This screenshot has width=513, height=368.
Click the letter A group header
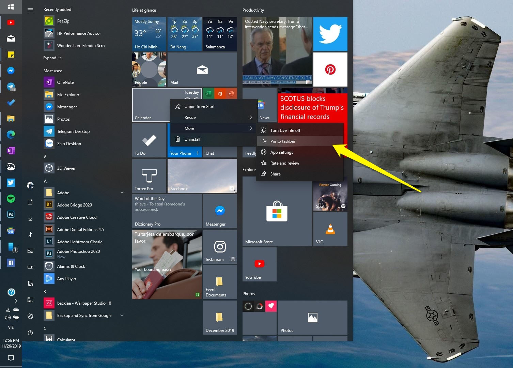45,181
